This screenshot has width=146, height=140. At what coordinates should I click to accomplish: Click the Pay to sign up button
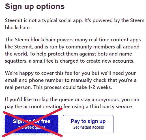(88, 124)
